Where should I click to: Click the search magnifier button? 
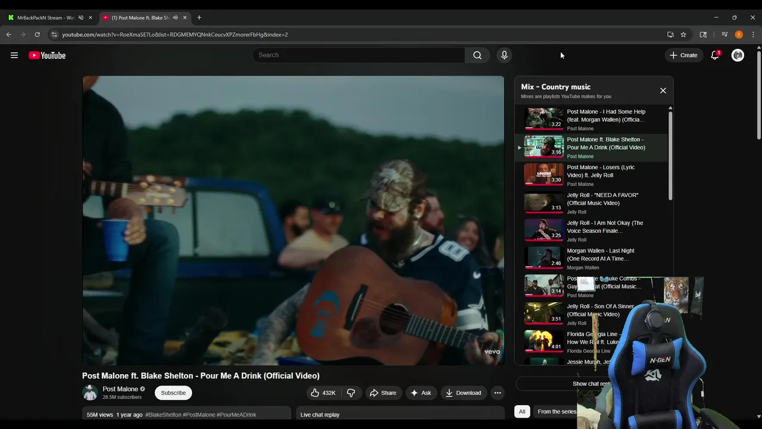coord(477,55)
